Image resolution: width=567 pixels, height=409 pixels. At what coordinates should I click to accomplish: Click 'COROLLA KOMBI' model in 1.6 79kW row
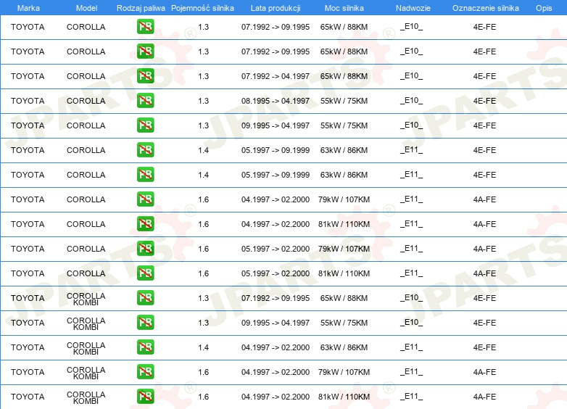coord(86,373)
